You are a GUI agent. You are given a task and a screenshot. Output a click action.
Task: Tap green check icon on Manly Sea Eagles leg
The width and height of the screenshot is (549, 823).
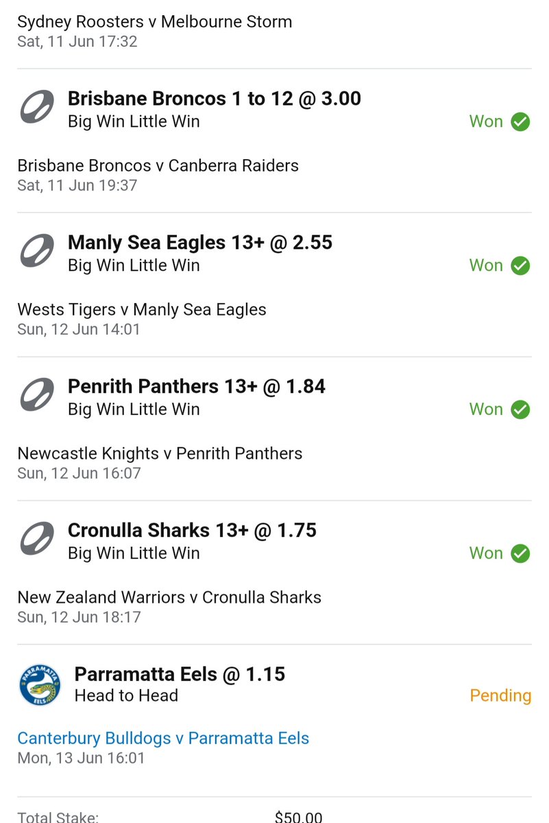pos(521,266)
